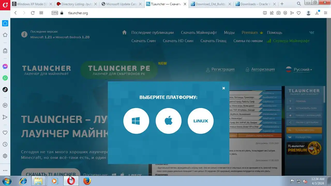
Task: Open the taskbar clock
Action: point(318,181)
